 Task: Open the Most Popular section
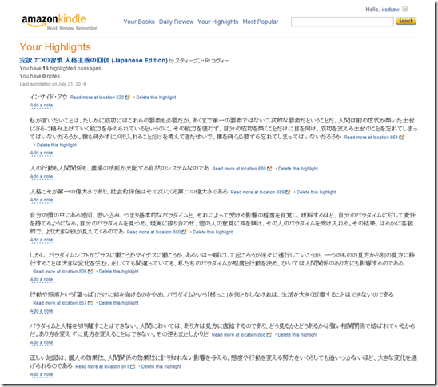tap(261, 22)
